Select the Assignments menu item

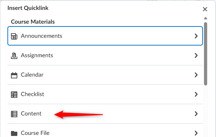[x=105, y=55]
